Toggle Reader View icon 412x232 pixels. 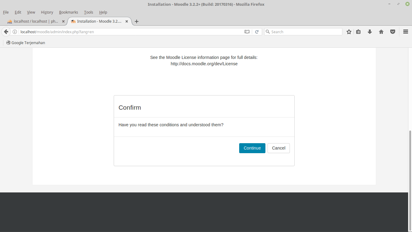[x=247, y=32]
